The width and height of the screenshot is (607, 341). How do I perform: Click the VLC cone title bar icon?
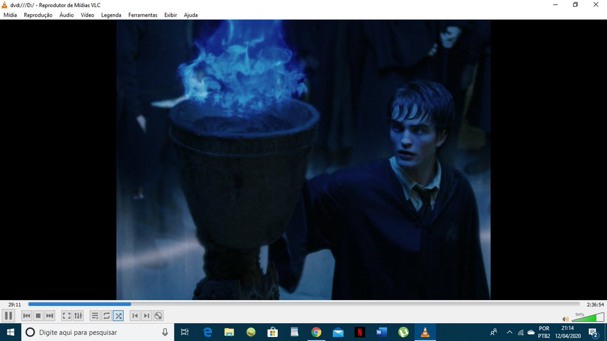tap(5, 5)
